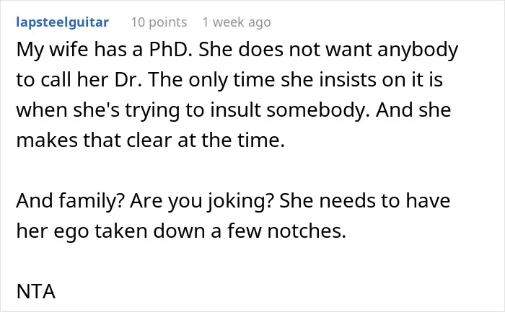Image resolution: width=505 pixels, height=312 pixels.
Task: Click the word somebody in third line
Action: click(318, 110)
